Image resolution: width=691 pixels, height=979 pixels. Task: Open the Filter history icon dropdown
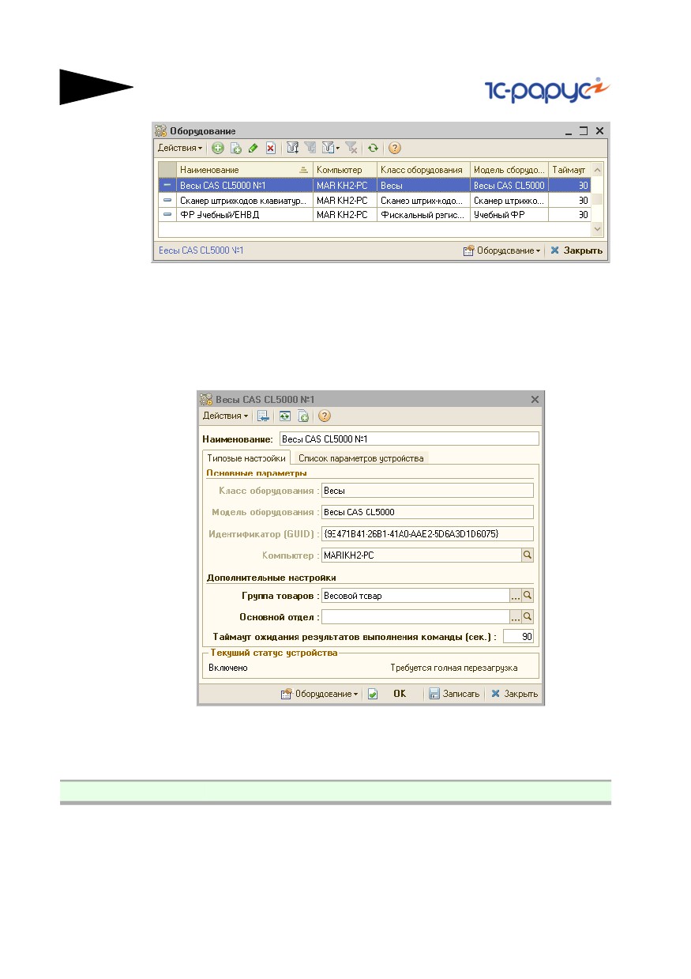point(330,148)
